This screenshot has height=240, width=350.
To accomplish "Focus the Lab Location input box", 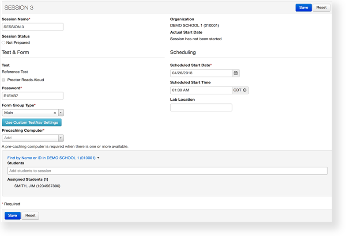I will click(201, 107).
